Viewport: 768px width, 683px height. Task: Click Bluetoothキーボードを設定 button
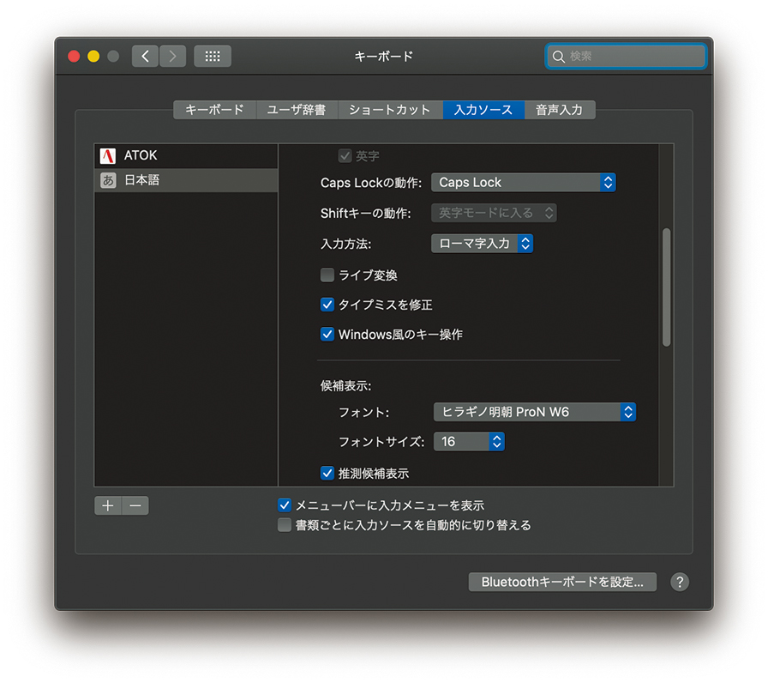tap(562, 582)
